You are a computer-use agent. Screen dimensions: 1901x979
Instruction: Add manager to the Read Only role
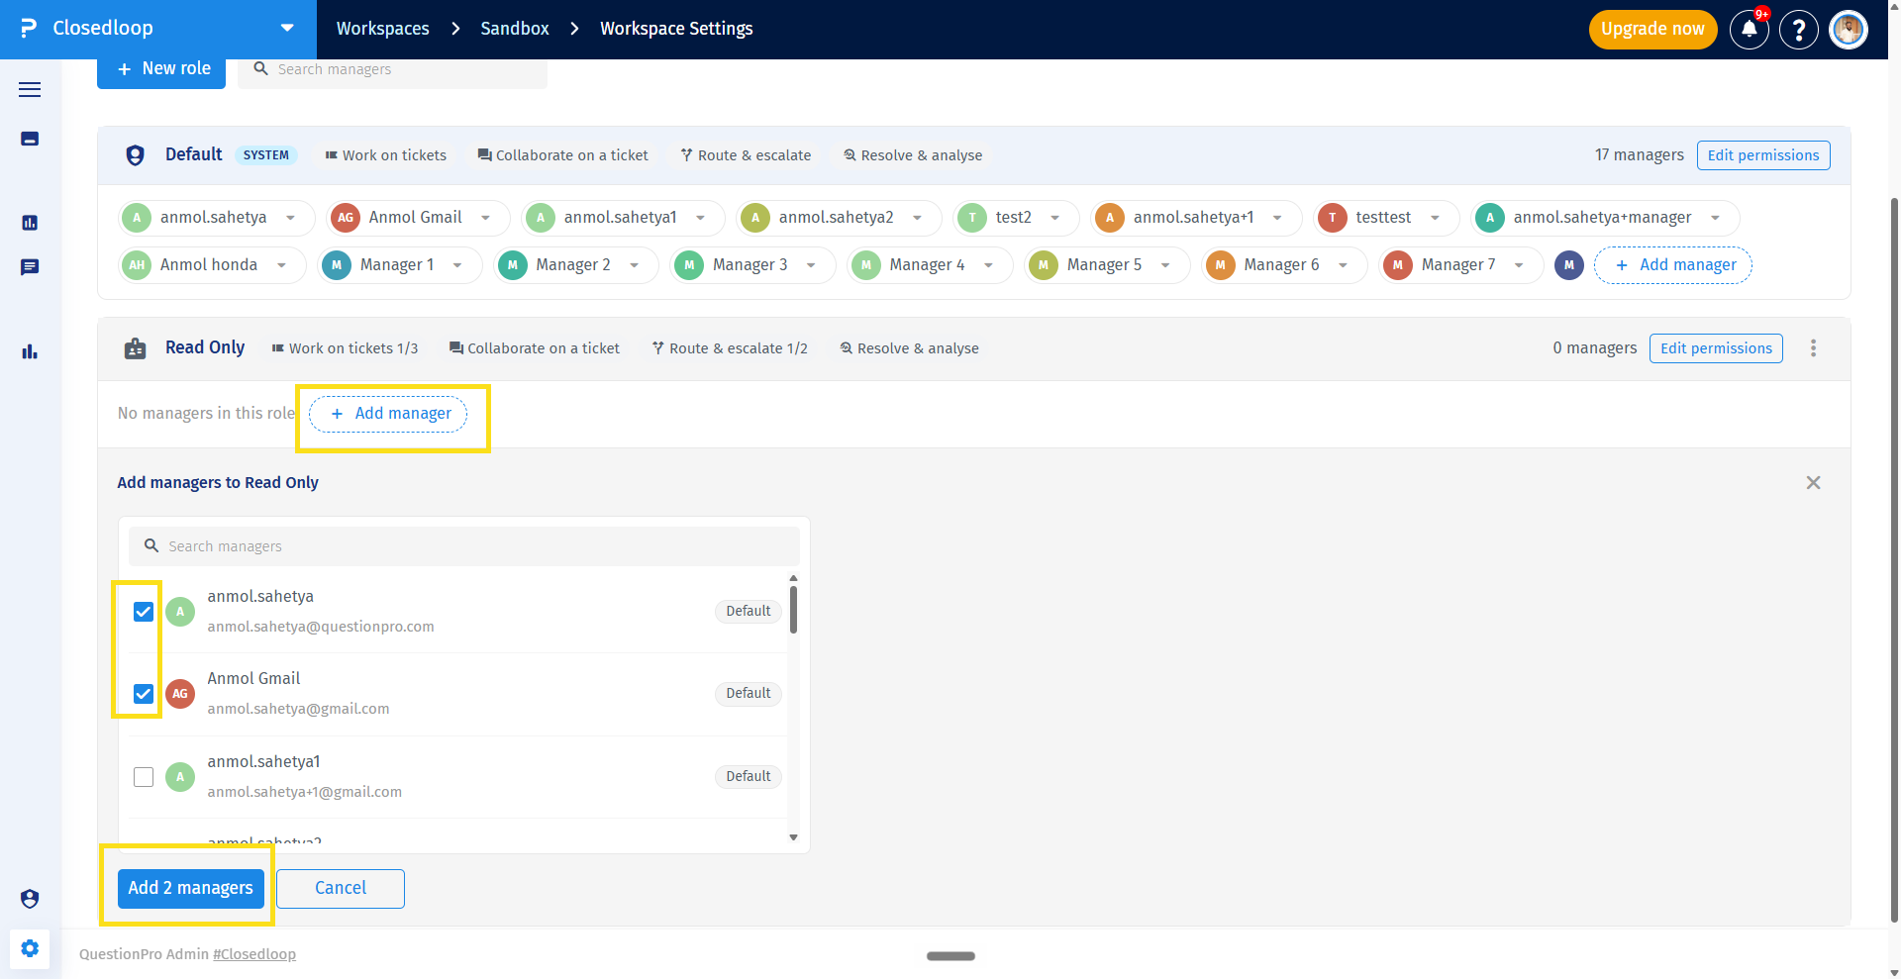click(388, 414)
